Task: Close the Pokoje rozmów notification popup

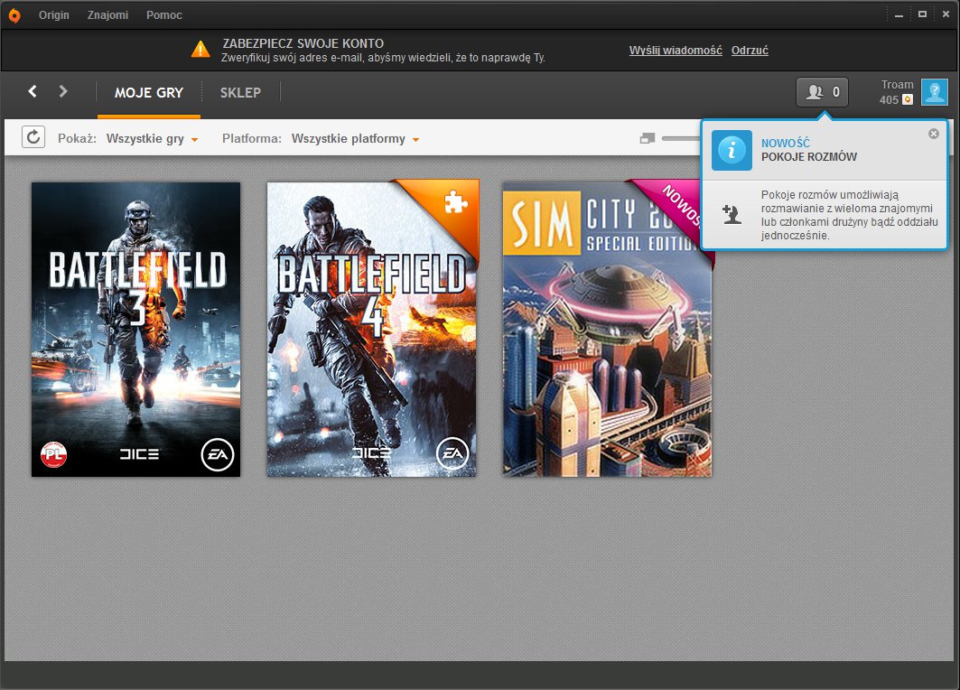Action: click(933, 134)
